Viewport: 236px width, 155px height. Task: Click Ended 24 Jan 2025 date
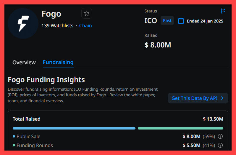coord(205,21)
